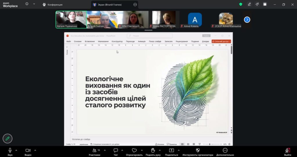The height and width of the screenshot is (157, 297).
Task: Open the annotation pencil icon in the title bar
Action: pos(249,4)
